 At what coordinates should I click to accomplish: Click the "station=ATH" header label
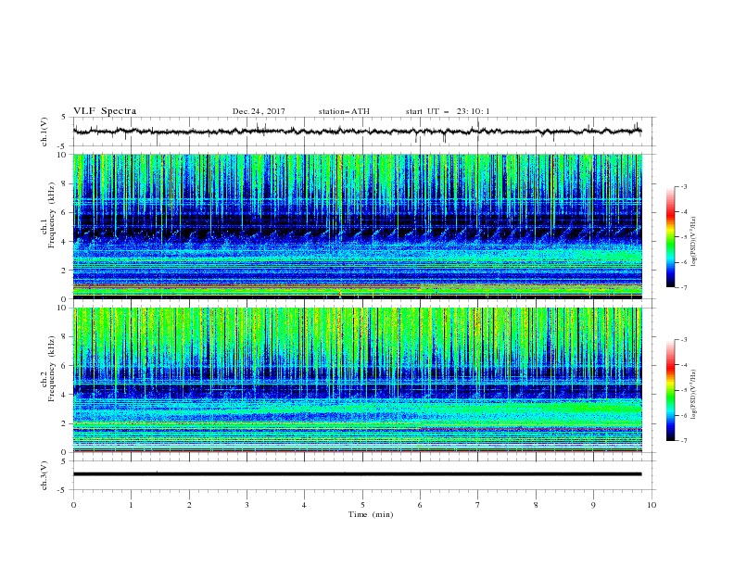pyautogui.click(x=344, y=111)
